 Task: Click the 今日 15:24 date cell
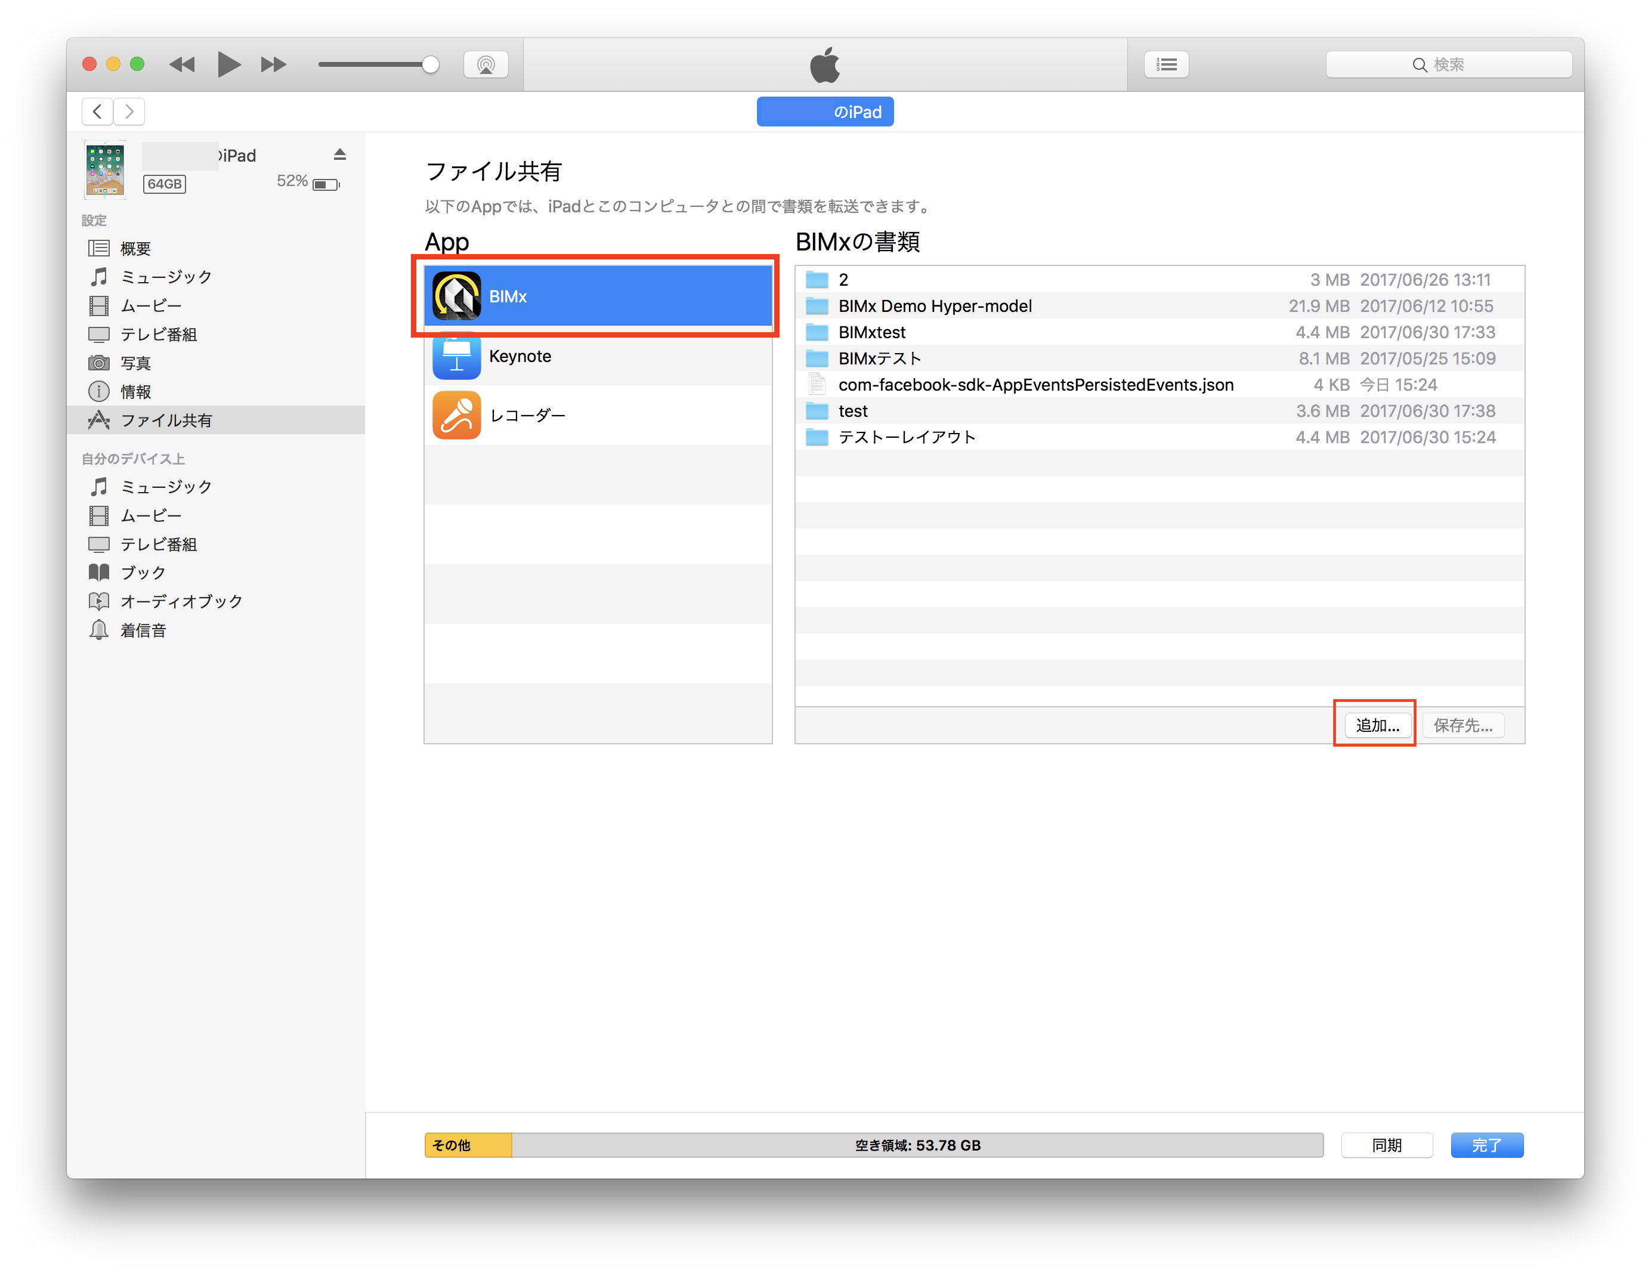point(1399,385)
